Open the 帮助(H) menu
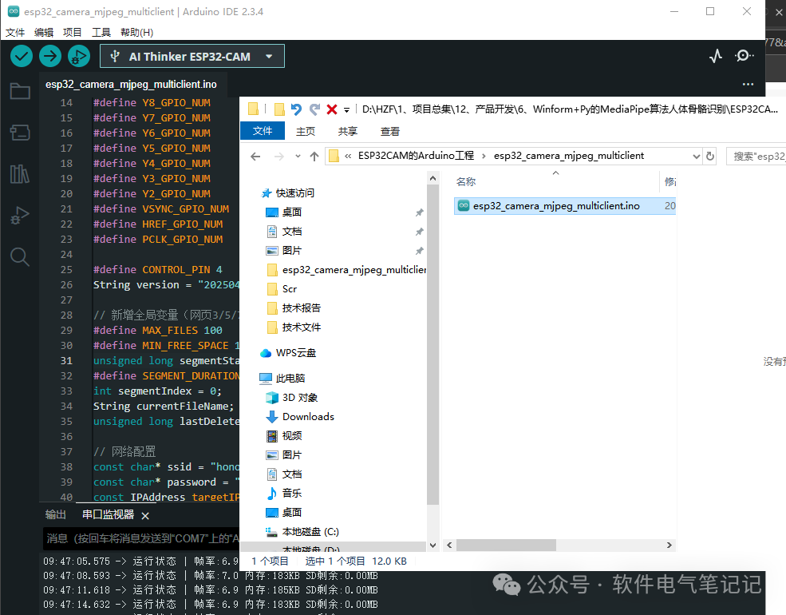Viewport: 786px width, 615px height. 136,33
